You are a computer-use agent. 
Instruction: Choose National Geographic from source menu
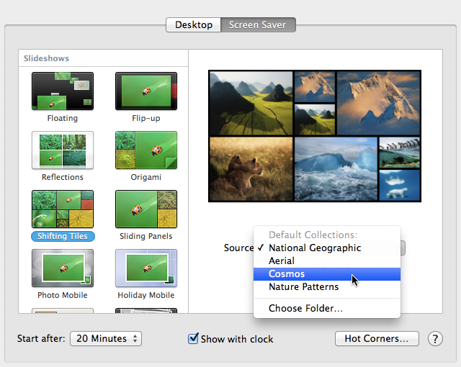click(x=327, y=248)
